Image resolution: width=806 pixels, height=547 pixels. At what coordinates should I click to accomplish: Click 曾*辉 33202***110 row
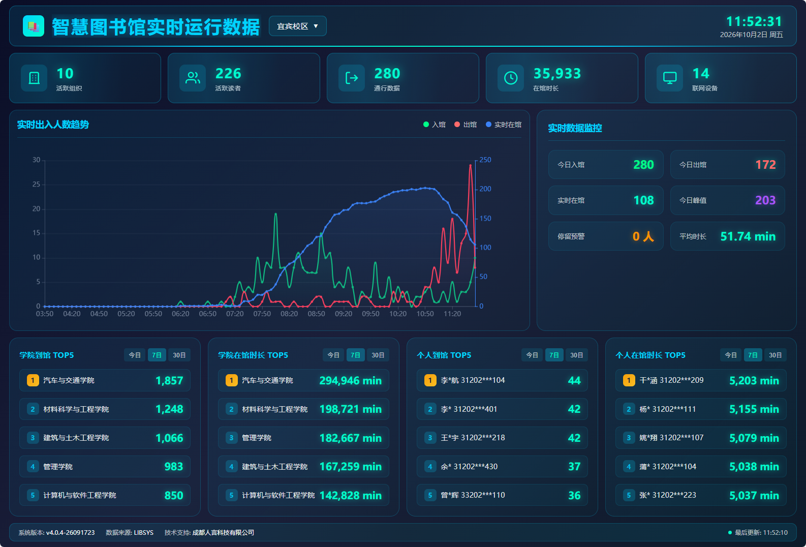502,495
